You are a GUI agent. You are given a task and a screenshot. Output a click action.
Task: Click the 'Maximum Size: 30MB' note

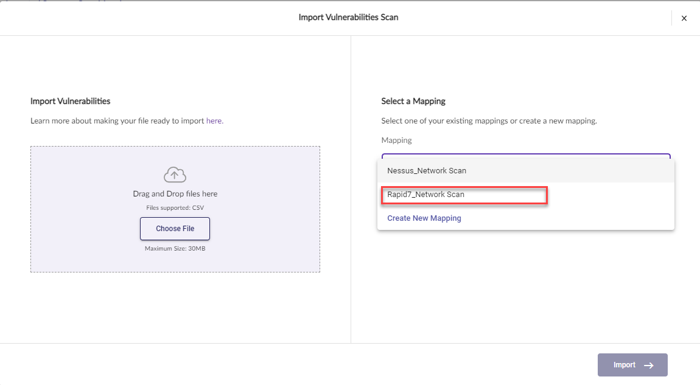tap(175, 248)
